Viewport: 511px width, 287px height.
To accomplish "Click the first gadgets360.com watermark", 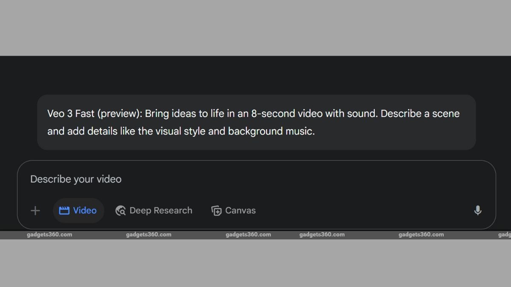I will point(49,235).
